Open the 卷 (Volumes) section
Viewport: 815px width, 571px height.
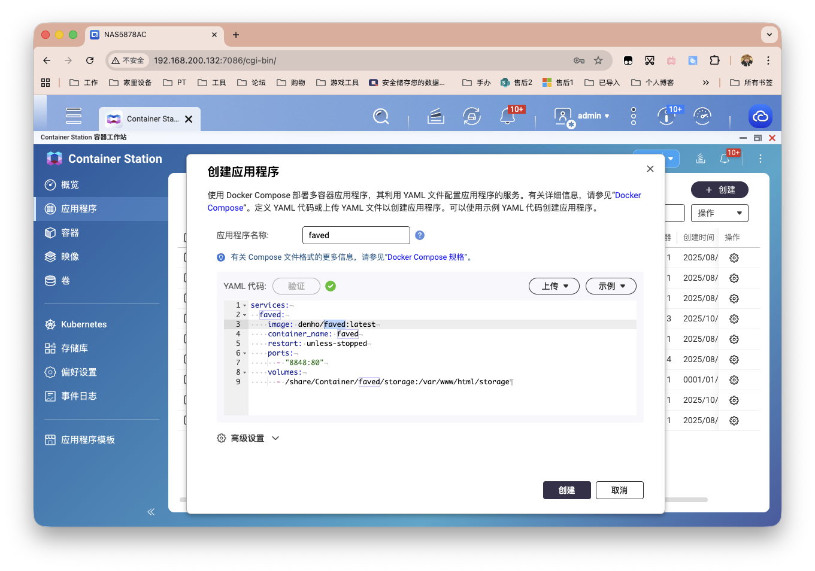point(66,280)
